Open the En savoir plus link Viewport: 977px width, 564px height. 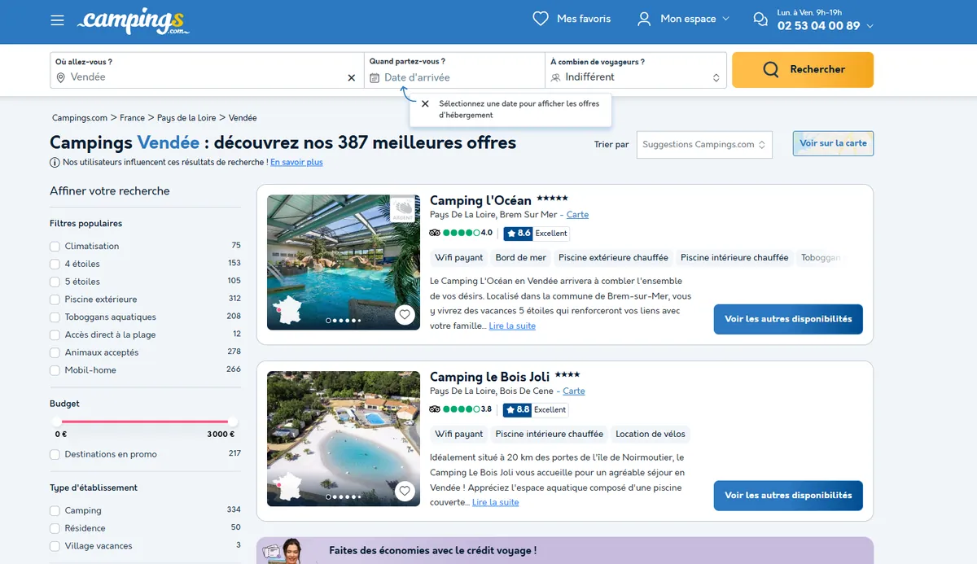pyautogui.click(x=296, y=163)
